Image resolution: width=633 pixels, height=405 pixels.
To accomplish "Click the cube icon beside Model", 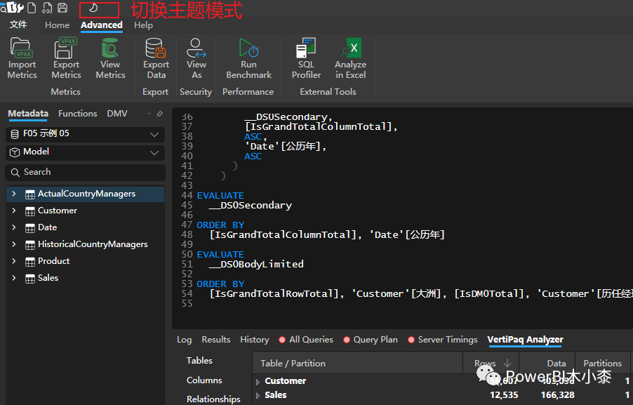I will coord(15,152).
